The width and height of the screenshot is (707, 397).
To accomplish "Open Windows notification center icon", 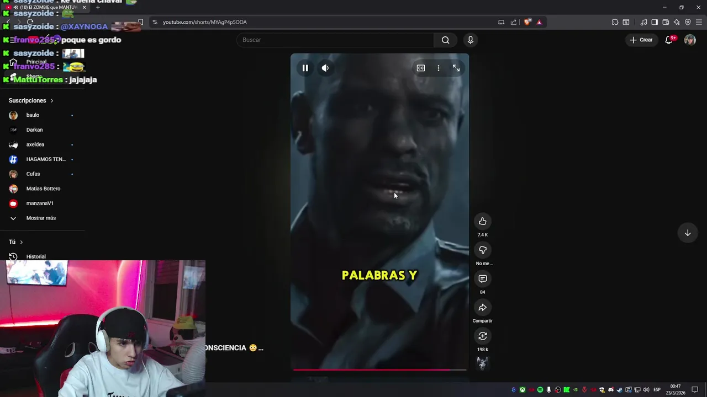I will (695, 390).
